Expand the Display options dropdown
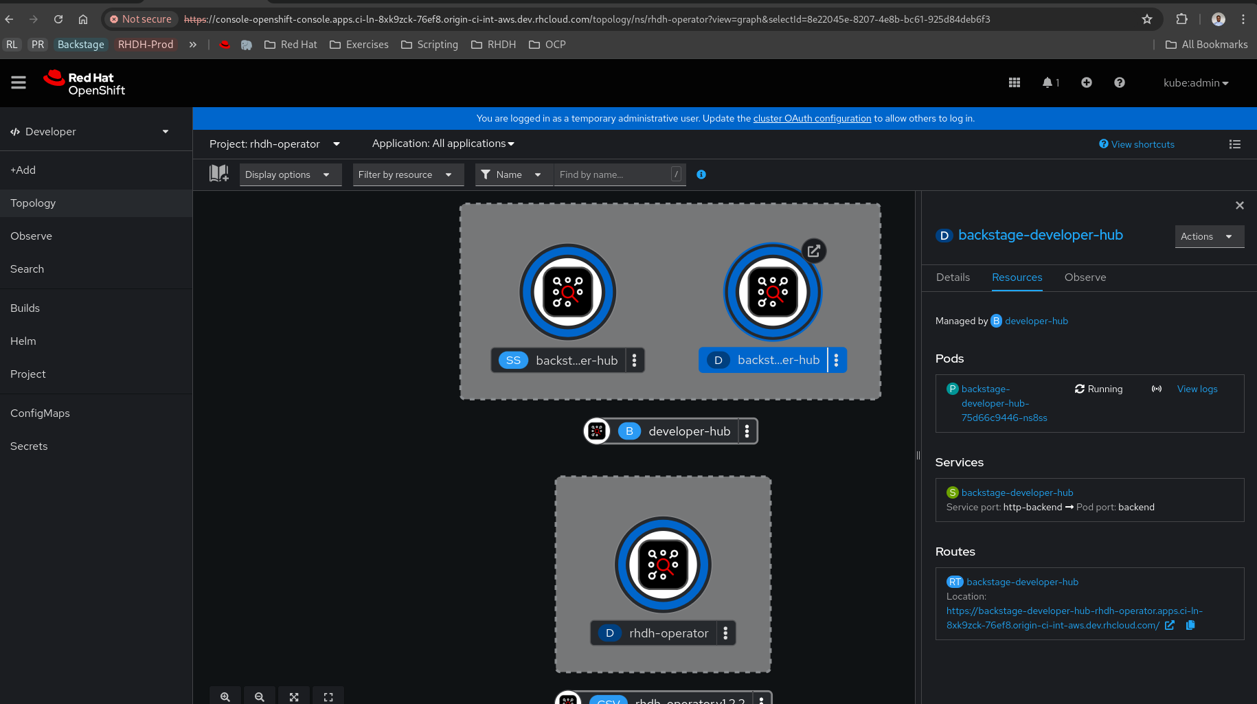This screenshot has width=1257, height=704. 289,174
